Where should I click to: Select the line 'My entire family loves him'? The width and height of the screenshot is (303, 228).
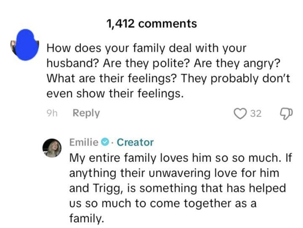coord(180,158)
